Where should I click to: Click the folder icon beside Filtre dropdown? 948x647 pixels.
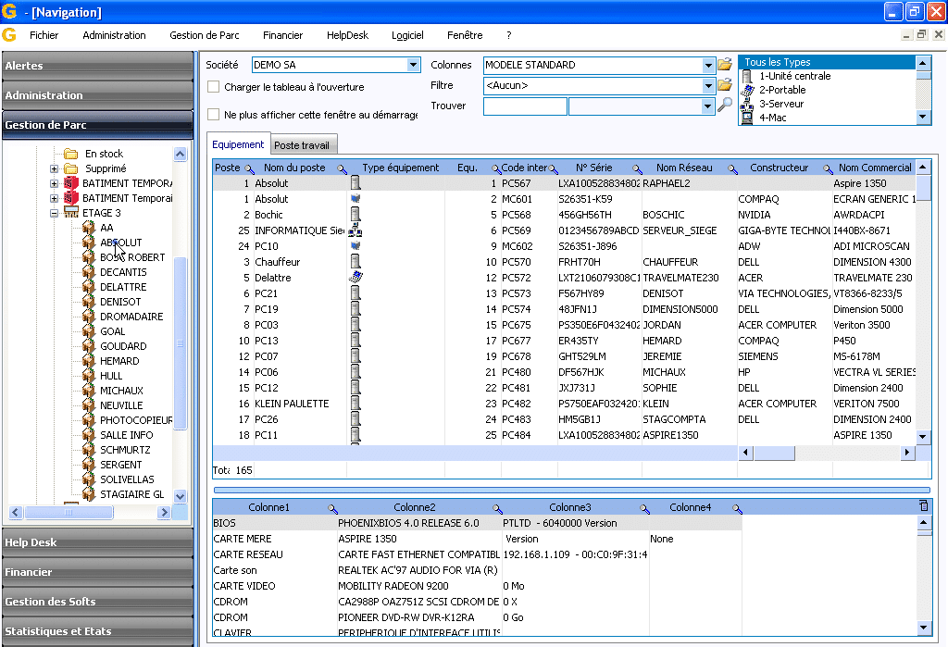(725, 85)
